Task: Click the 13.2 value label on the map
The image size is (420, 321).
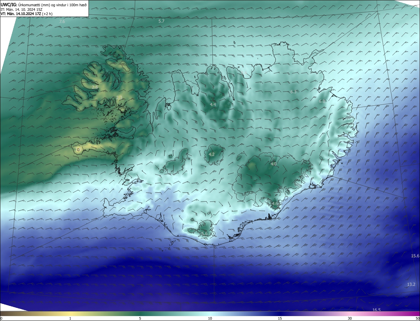Action: (x=411, y=284)
